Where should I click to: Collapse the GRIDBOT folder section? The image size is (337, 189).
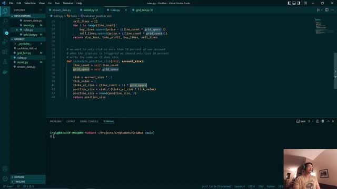(x=28, y=39)
